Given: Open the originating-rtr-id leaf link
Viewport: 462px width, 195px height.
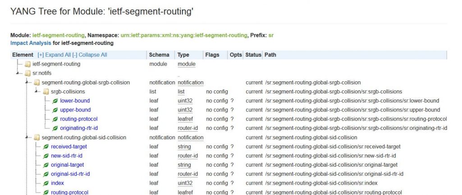Looking at the screenshot, I should (79, 128).
